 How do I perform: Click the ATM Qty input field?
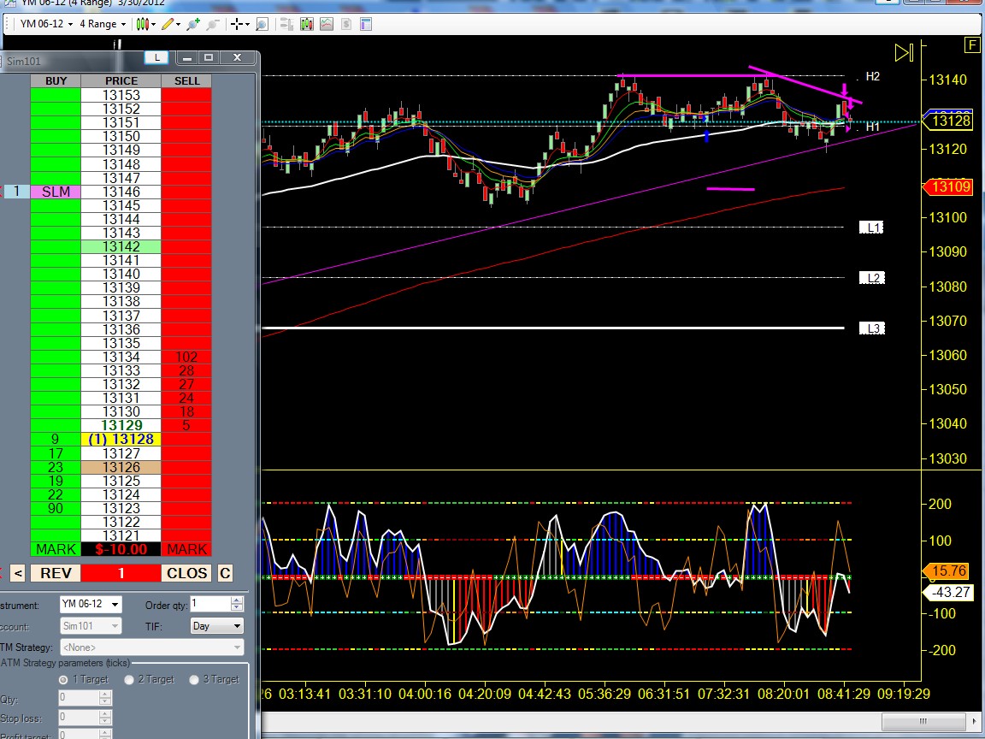pos(78,698)
